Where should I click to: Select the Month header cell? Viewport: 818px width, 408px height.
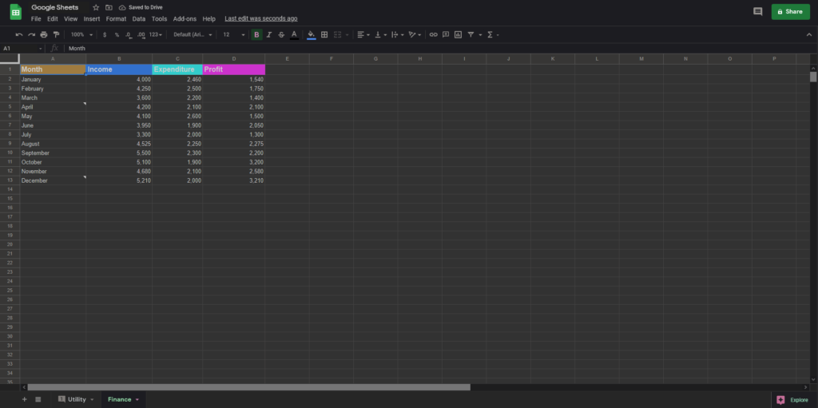53,69
